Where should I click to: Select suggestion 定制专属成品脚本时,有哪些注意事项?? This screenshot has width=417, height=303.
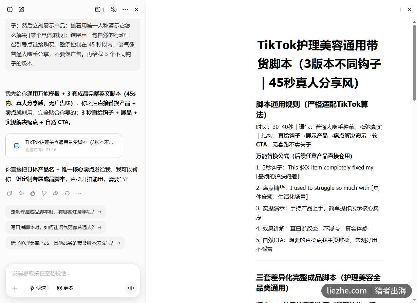[x=56, y=212]
